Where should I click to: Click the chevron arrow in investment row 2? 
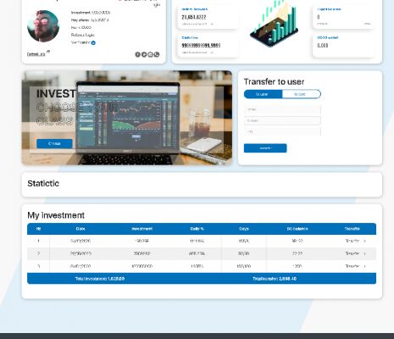tap(365, 253)
